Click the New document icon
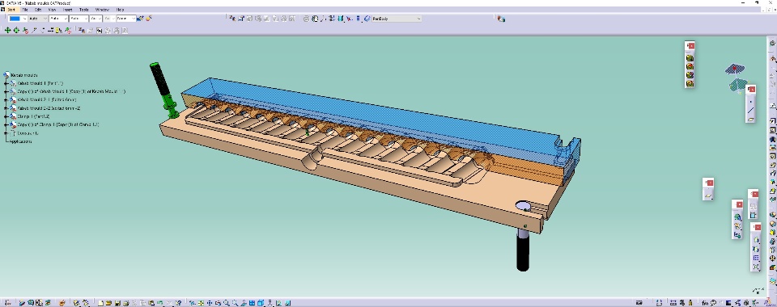This screenshot has width=777, height=307. (100, 303)
